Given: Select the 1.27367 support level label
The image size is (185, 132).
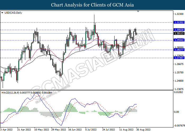Looking at the screenshot, I should (179, 58).
